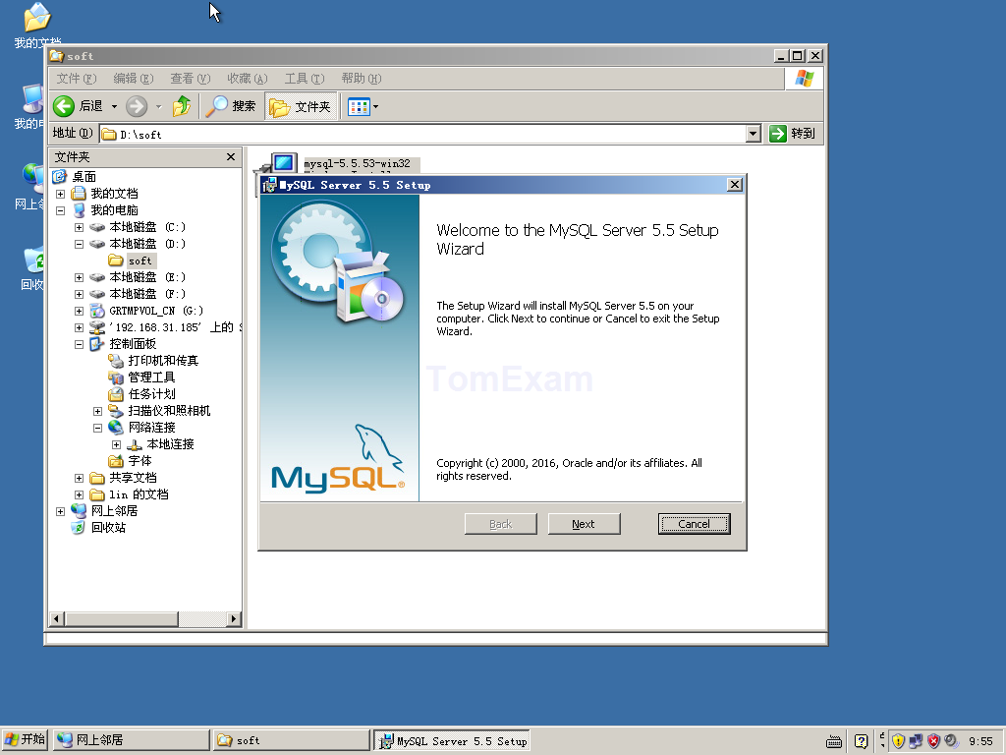Open the Favorites (收藏) menu
Screen dimensions: 1006x755
tap(247, 79)
